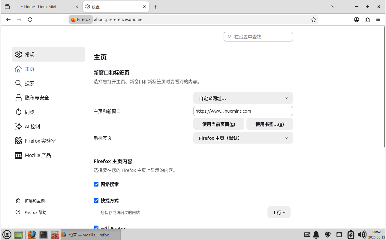
Task: Open the extensions puzzle icon
Action: (367, 20)
